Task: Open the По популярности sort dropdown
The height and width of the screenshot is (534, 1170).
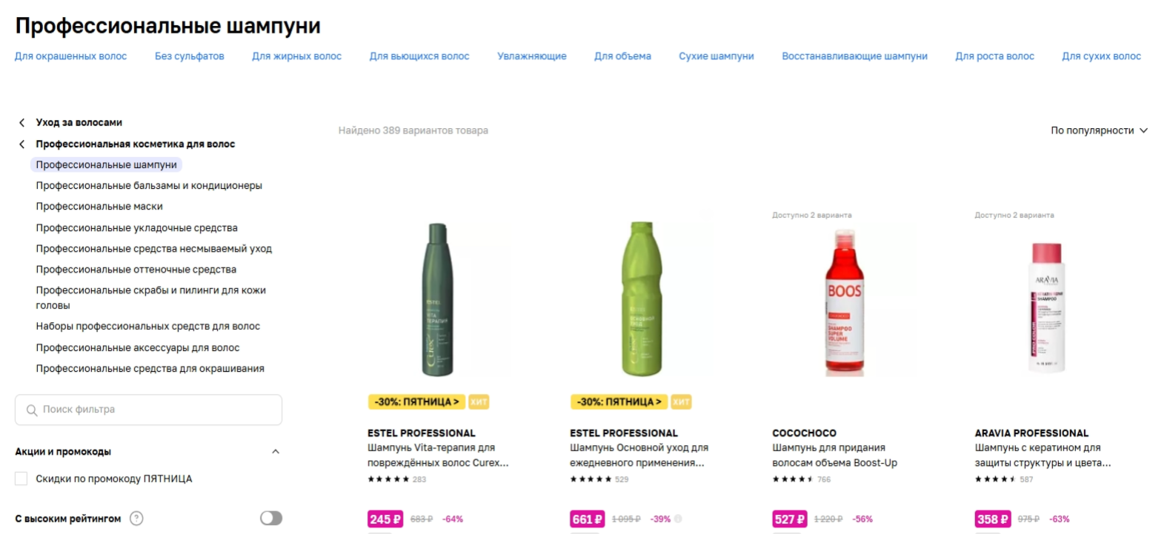Action: point(1099,130)
